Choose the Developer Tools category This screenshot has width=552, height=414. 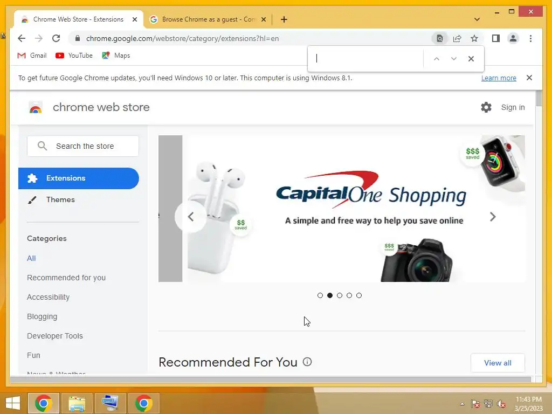pos(55,336)
